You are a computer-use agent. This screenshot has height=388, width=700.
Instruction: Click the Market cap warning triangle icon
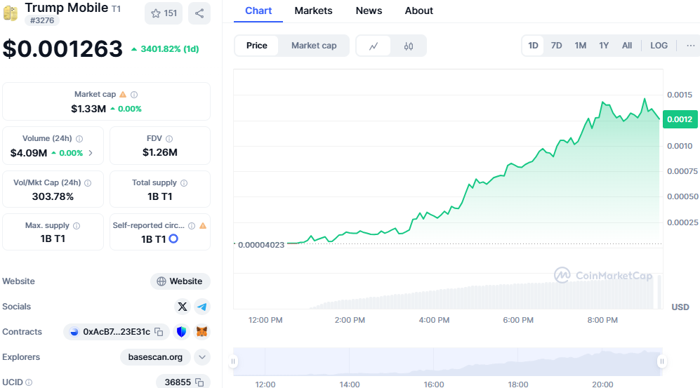[123, 95]
